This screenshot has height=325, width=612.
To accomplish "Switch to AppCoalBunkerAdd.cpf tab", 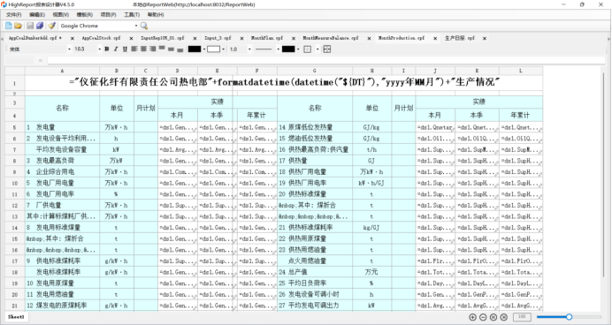I will [x=35, y=38].
